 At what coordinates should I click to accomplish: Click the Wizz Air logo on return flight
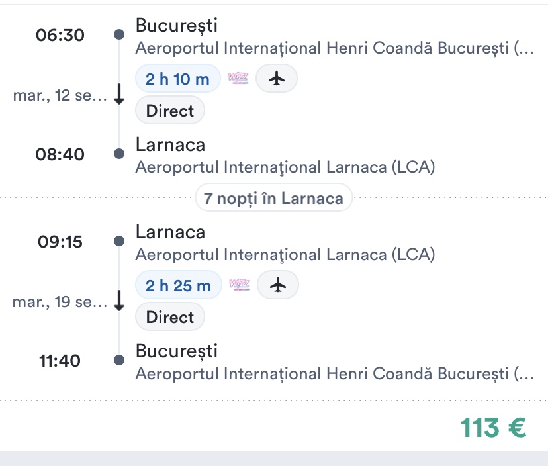point(239,285)
